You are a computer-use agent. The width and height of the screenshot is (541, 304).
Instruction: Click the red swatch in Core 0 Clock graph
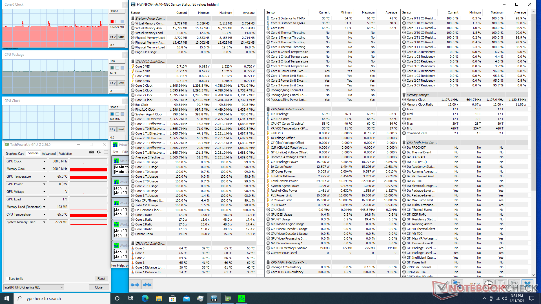112,22
